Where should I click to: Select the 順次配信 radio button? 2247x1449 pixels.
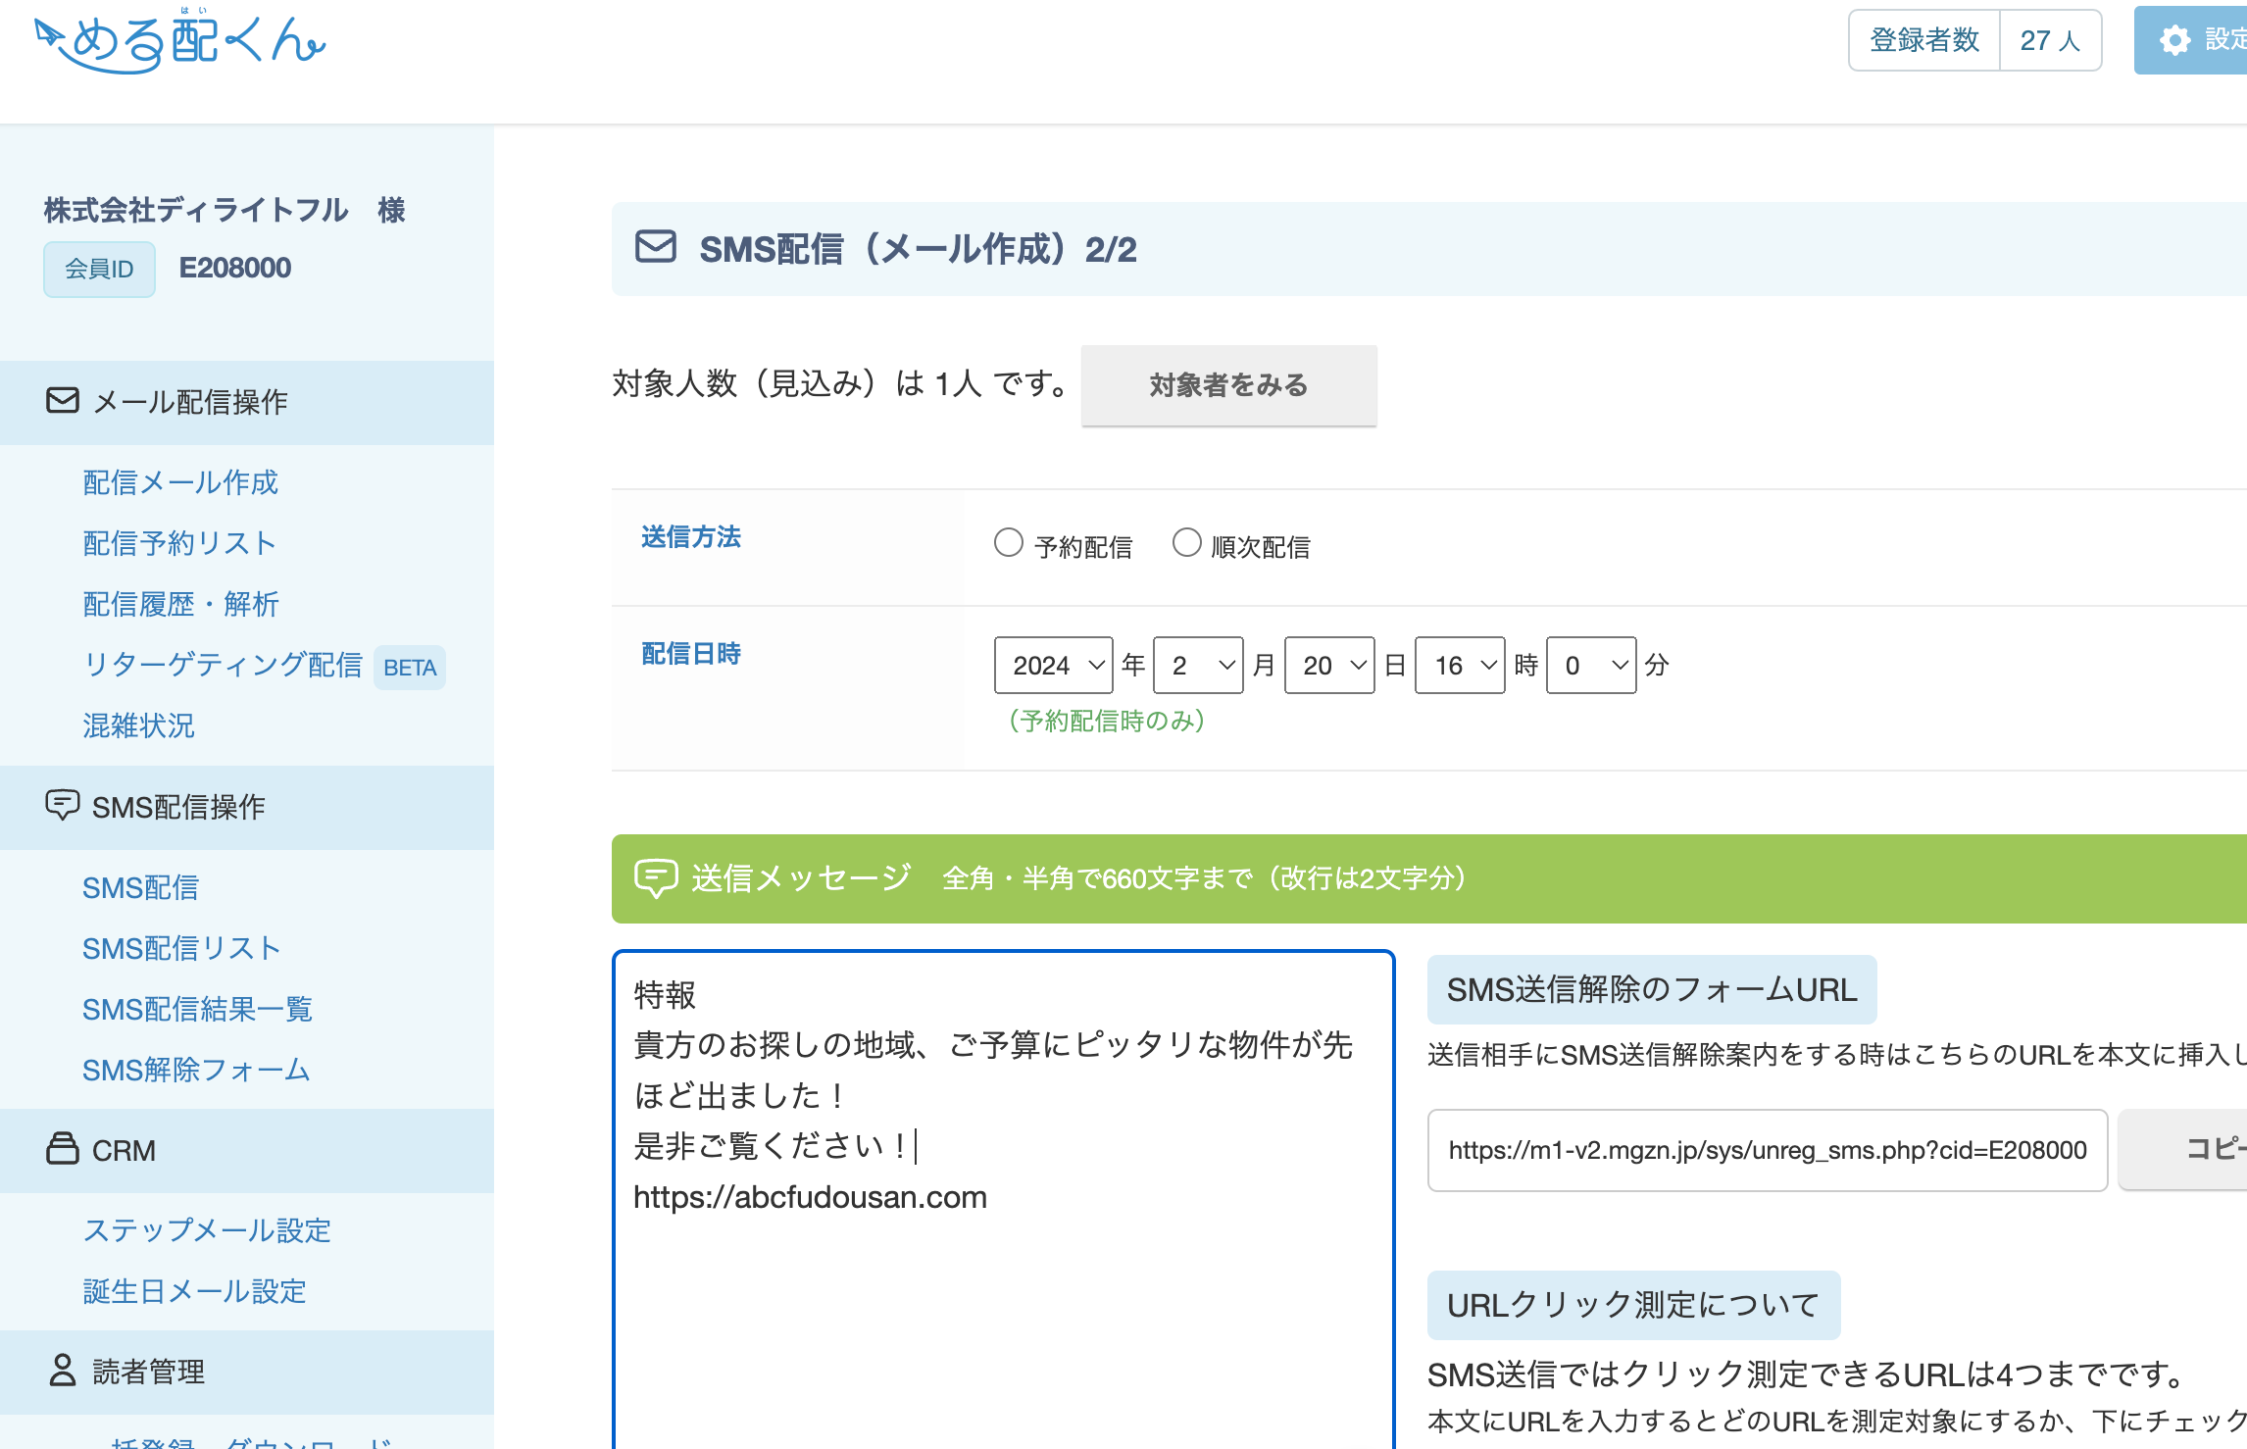pos(1186,543)
